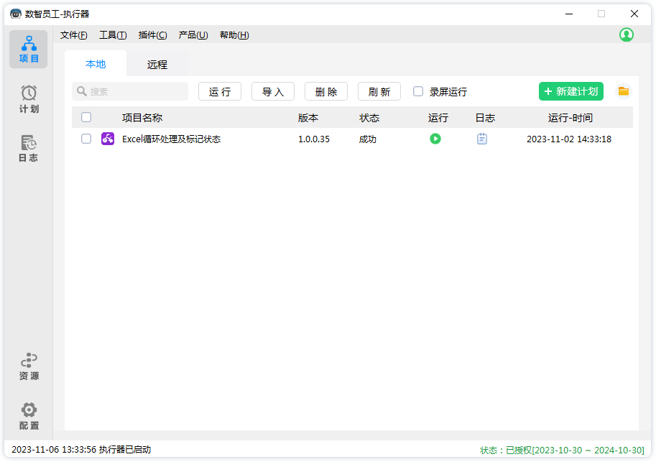The height and width of the screenshot is (462, 656).
Task: Open the 工具 menu
Action: click(112, 34)
